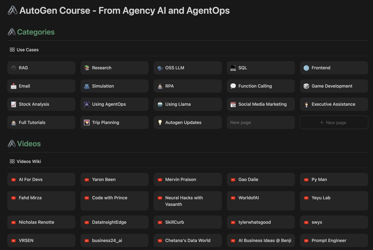
Task: Click the YouTube icon beside Yaron Been
Action: [87, 180]
